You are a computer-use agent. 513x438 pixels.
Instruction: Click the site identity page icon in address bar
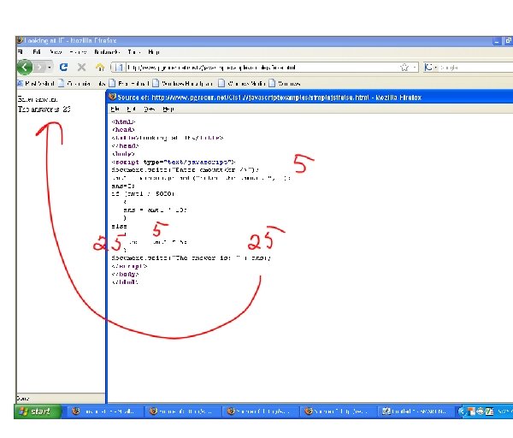[119, 68]
